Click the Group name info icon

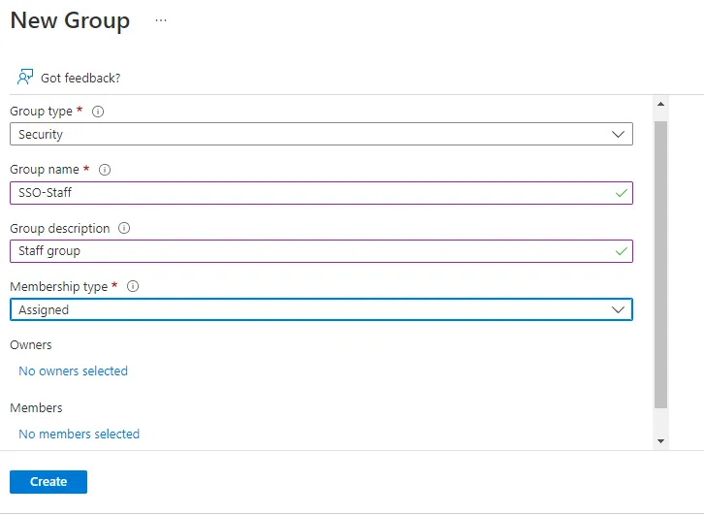pyautogui.click(x=105, y=170)
